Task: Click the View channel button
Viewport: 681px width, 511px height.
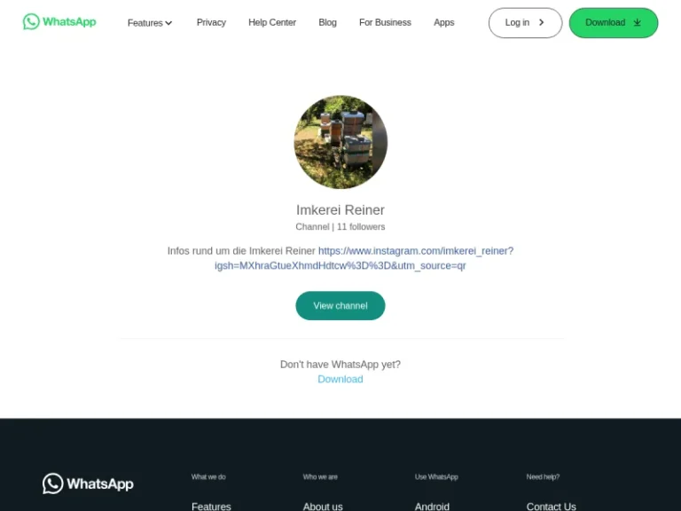Action: pyautogui.click(x=340, y=305)
